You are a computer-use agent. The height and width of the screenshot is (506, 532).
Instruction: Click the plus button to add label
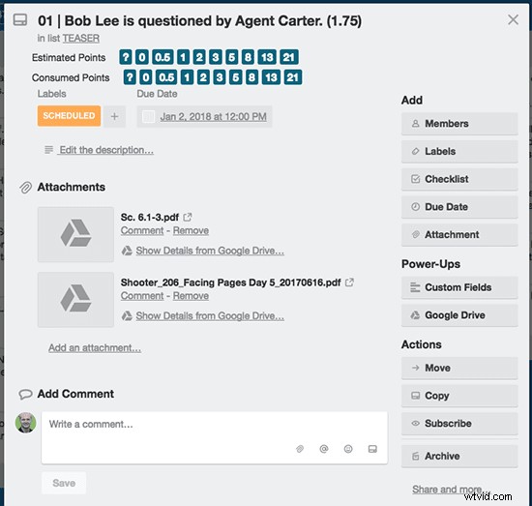[114, 116]
